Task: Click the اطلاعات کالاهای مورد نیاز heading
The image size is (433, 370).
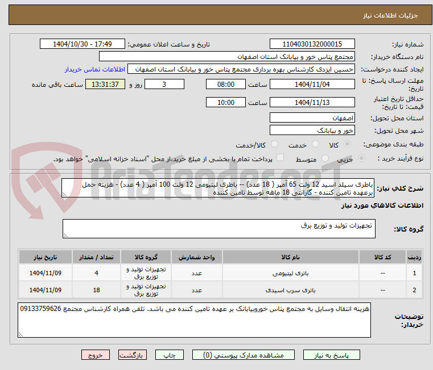Action: (382, 205)
